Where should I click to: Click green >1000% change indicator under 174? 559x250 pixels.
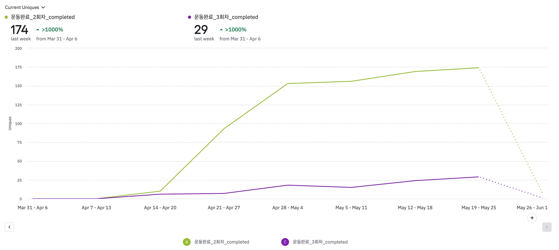tap(52, 30)
